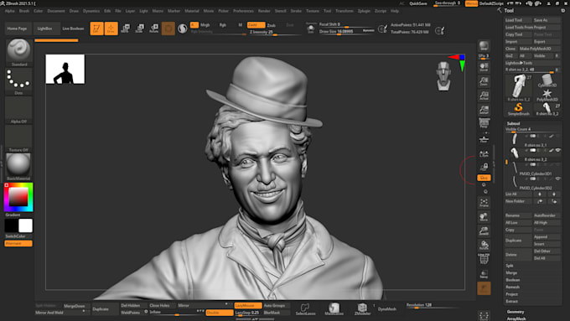
Task: Click the Scroll canvas icon
Action: click(484, 67)
